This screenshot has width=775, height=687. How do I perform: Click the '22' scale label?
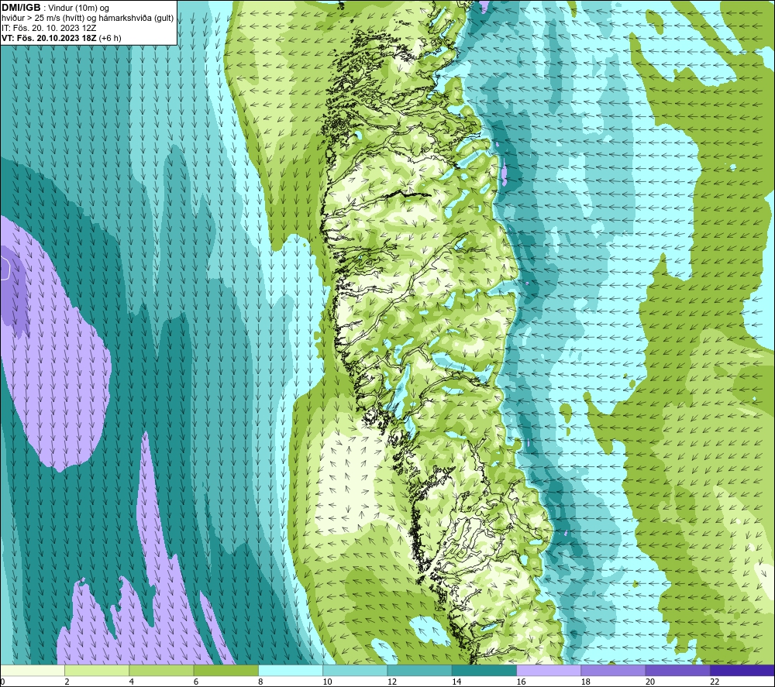pos(715,682)
